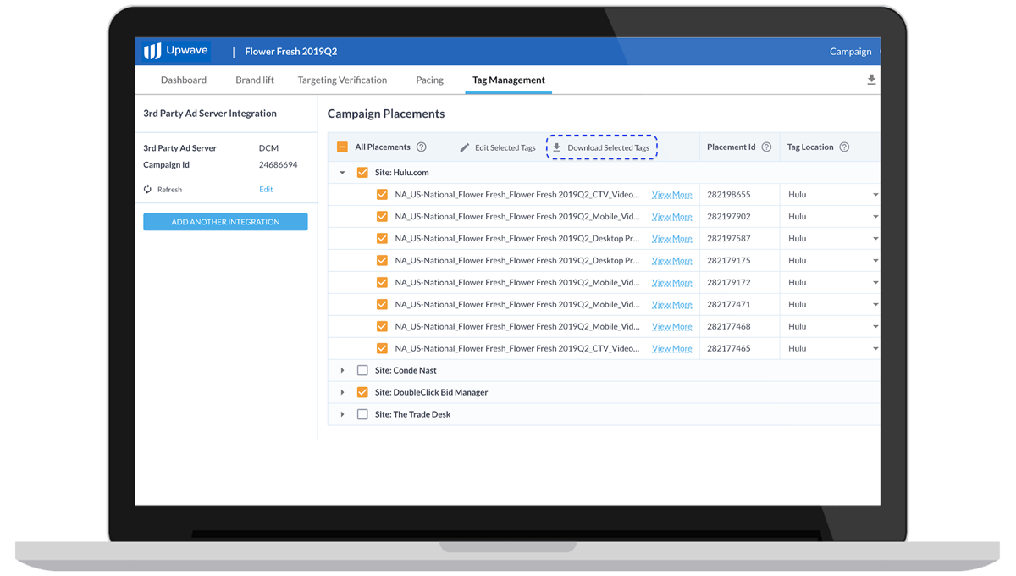Uncheck placement row with ID 282197902
The width and height of the screenshot is (1016, 576).
382,216
